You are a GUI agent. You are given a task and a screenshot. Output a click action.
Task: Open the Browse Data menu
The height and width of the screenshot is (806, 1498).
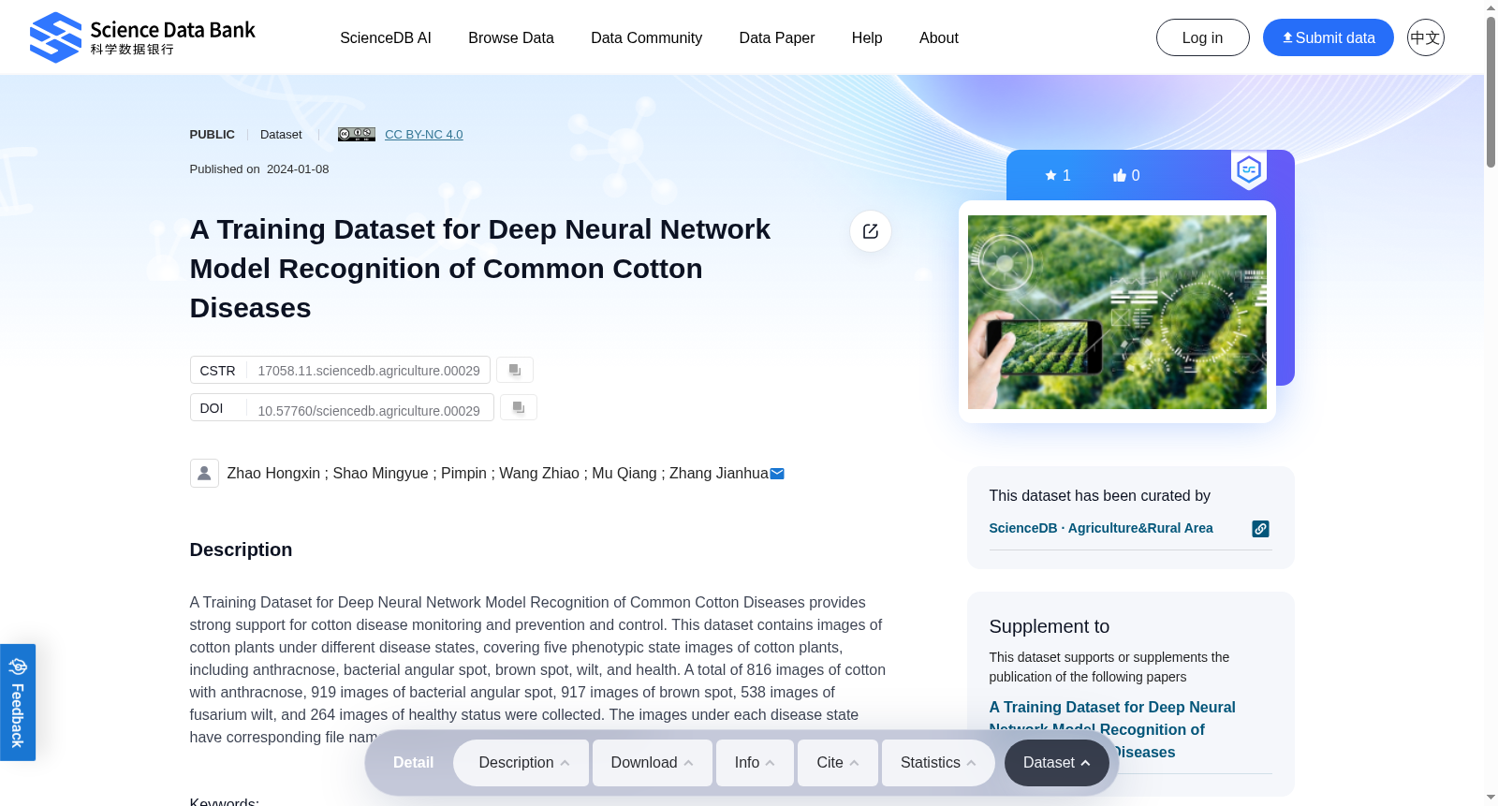pyautogui.click(x=511, y=38)
